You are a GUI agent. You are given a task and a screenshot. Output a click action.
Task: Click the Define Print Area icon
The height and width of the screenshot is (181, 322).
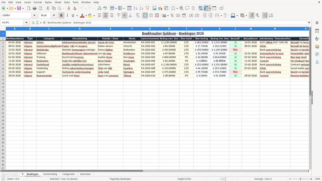tap(200, 8)
